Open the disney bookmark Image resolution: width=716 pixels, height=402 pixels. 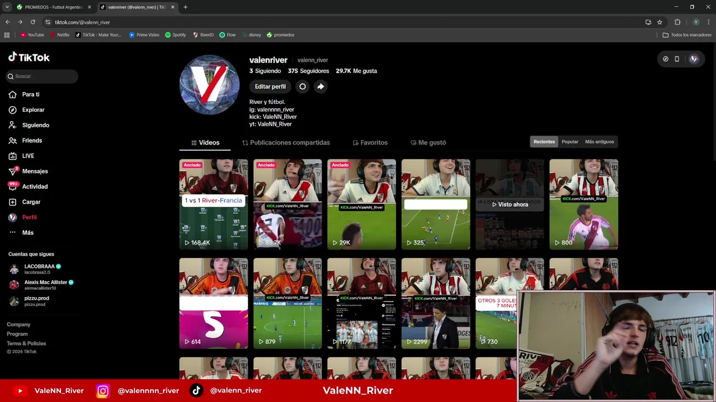coord(252,35)
